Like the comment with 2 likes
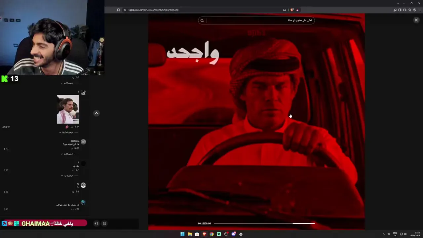Screen dimensions: 423x238 (x=7, y=170)
